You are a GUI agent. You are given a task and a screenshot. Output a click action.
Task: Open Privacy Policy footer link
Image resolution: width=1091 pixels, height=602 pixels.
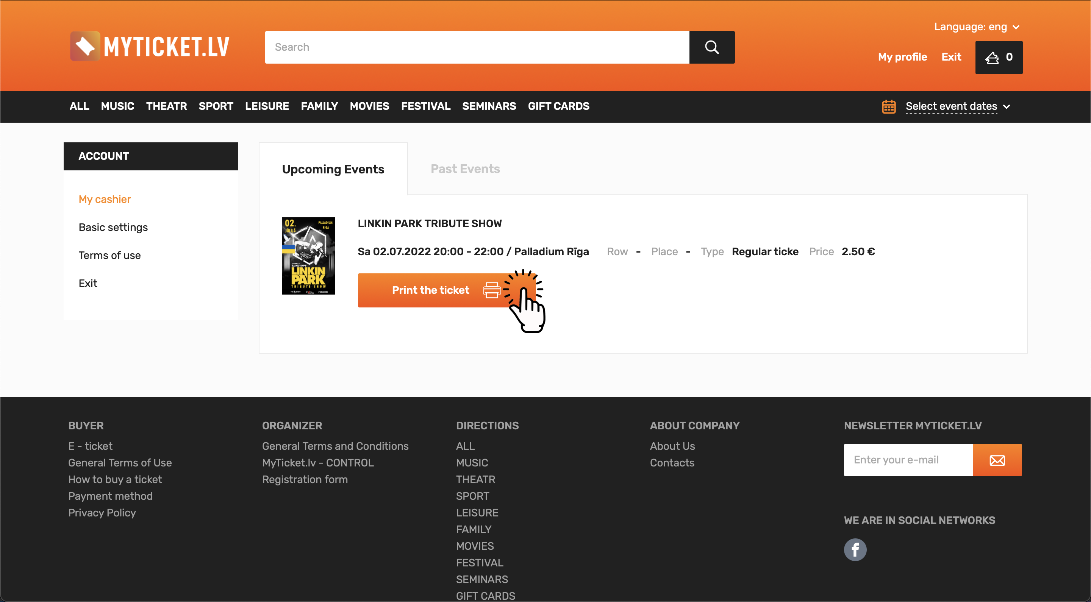point(102,513)
